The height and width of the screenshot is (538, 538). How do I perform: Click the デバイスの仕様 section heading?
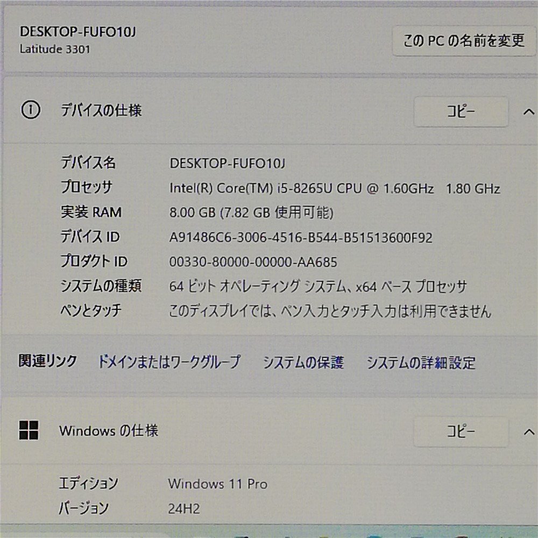pyautogui.click(x=101, y=110)
